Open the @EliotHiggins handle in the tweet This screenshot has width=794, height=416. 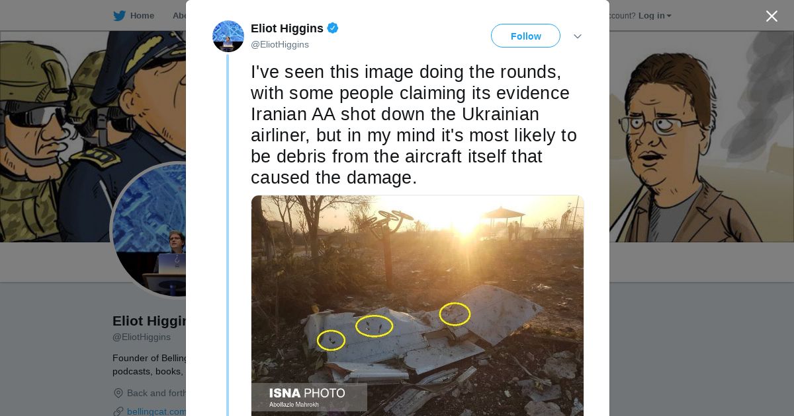point(279,45)
